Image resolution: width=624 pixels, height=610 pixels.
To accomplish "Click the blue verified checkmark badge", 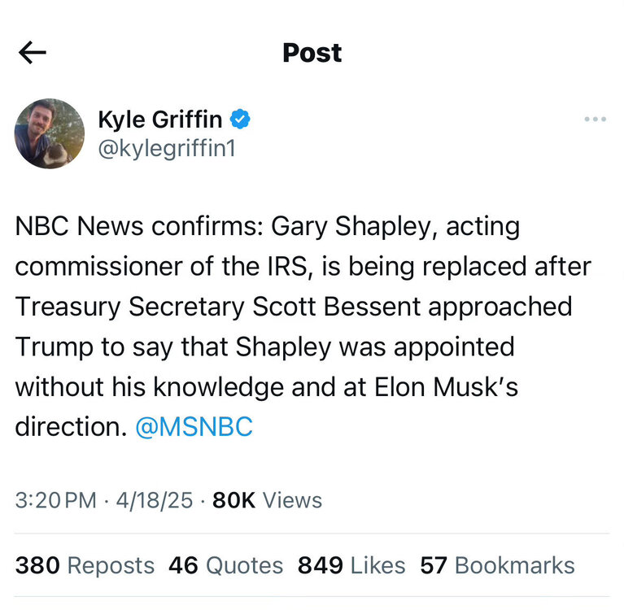I will pos(239,120).
